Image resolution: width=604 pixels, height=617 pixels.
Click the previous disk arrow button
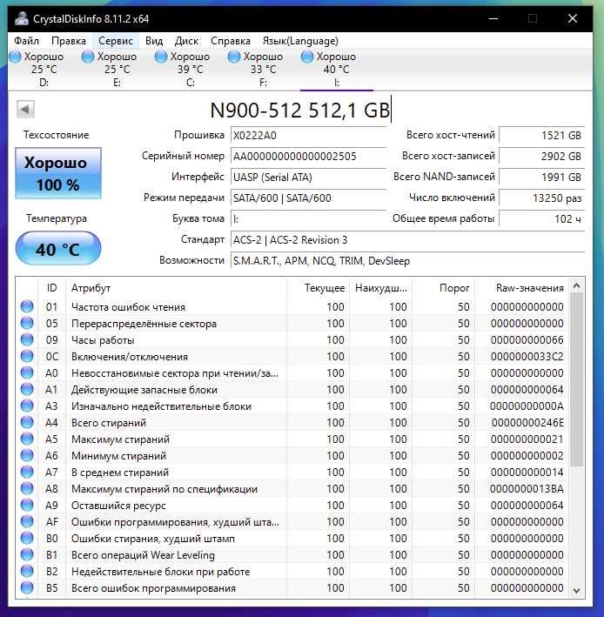coord(25,110)
